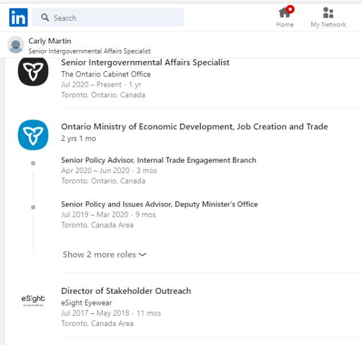Click Toronto, Canada Area under eSight Eyewear
The width and height of the screenshot is (362, 345).
[x=97, y=324]
